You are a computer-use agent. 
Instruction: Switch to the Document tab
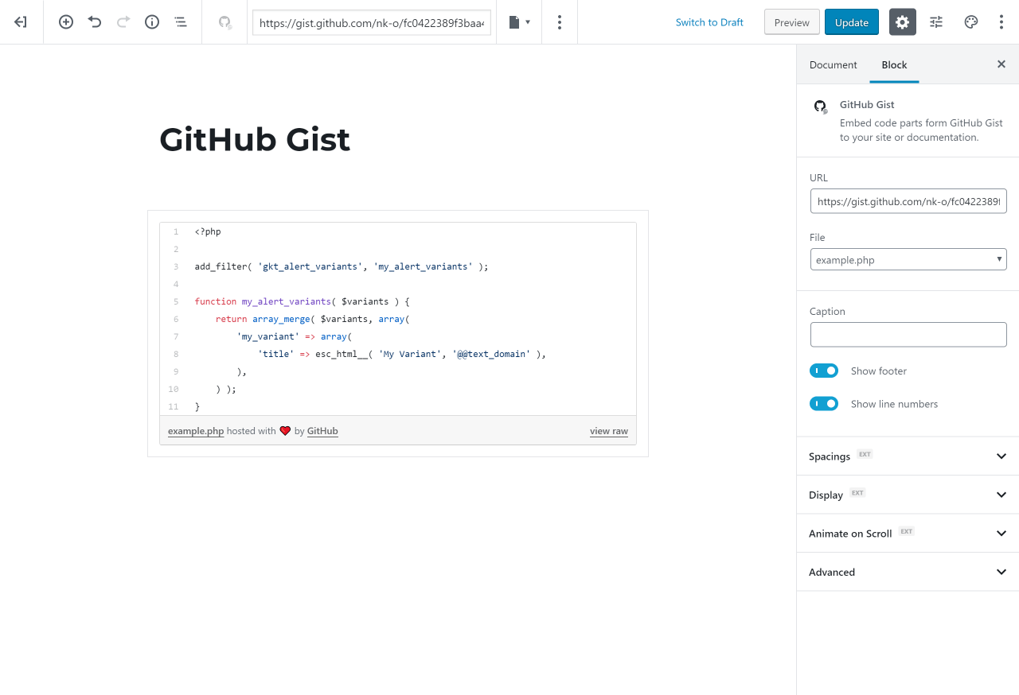click(833, 64)
